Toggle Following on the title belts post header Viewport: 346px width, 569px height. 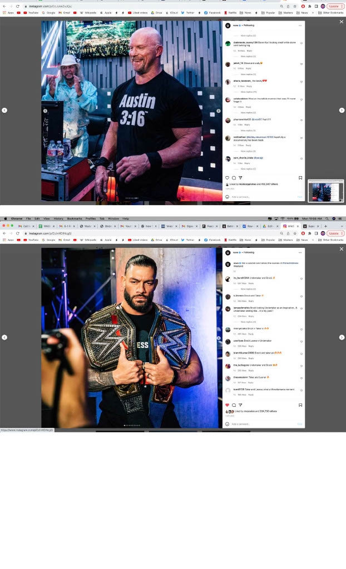tap(249, 252)
